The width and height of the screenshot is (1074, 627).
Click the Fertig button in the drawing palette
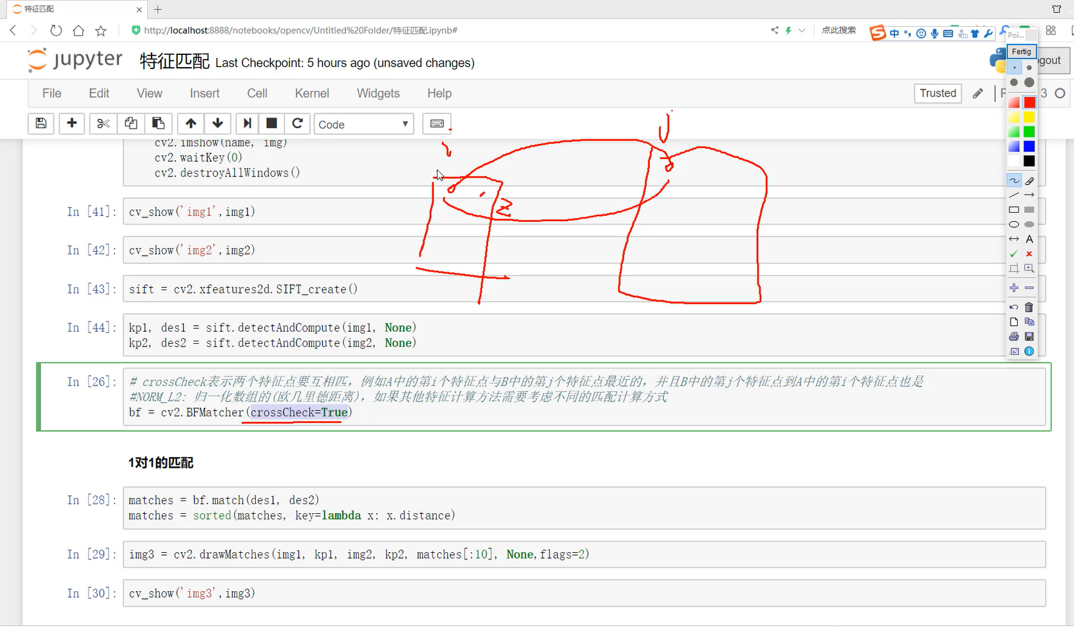(x=1022, y=52)
